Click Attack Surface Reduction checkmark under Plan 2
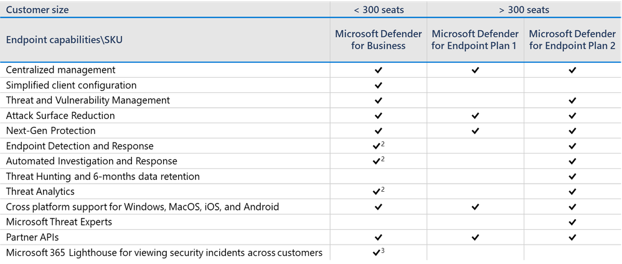Screen dimensions: 622x264 click(572, 116)
